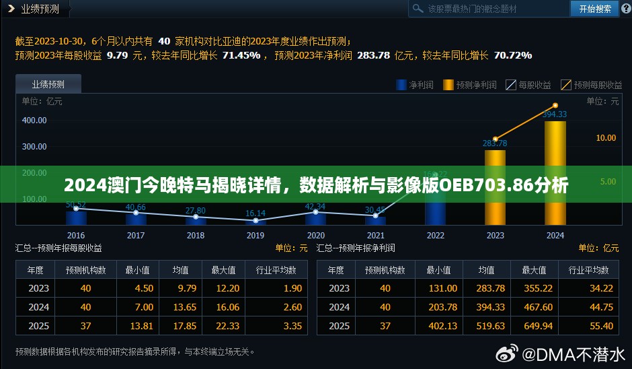
Task: Select net profit cell 649.94
Action: (x=538, y=326)
